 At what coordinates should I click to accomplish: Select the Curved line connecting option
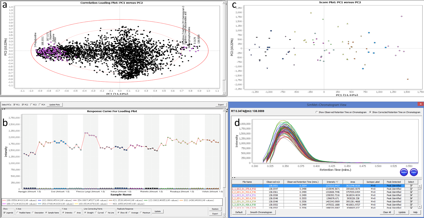click(96, 213)
